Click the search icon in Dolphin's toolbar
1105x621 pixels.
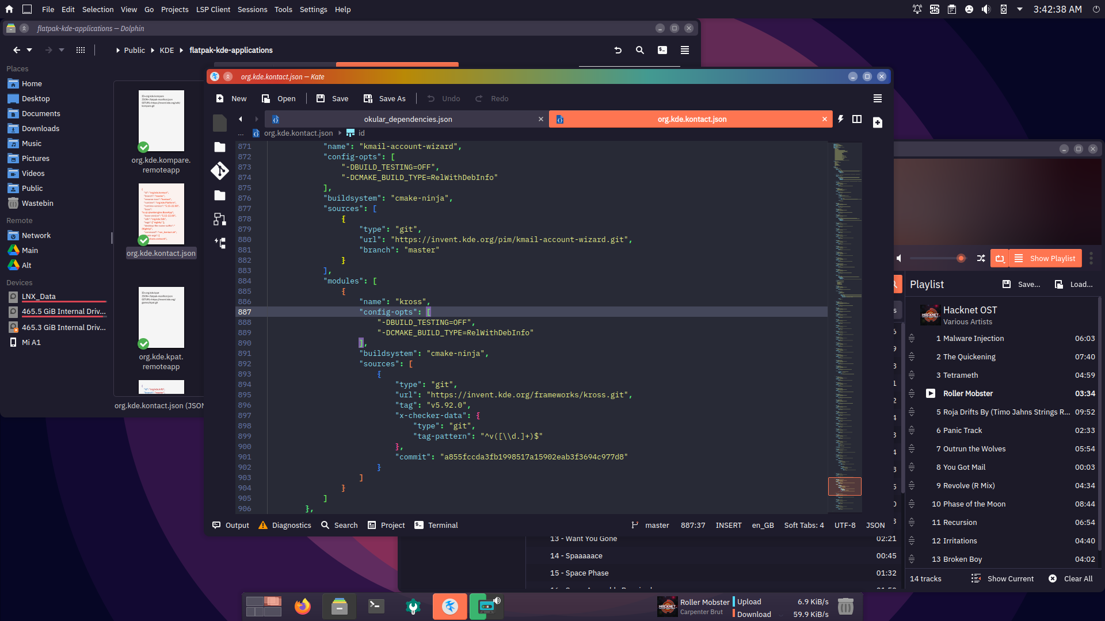(x=639, y=50)
